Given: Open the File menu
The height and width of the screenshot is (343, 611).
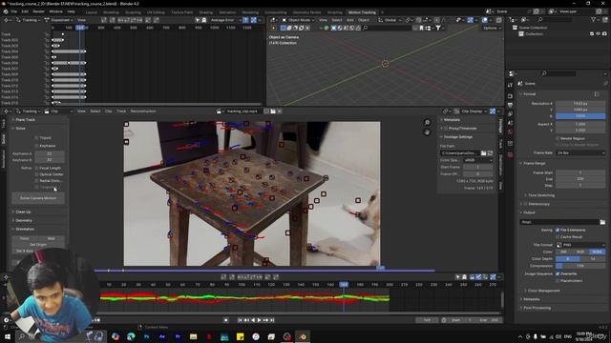Looking at the screenshot, I should pyautogui.click(x=14, y=11).
